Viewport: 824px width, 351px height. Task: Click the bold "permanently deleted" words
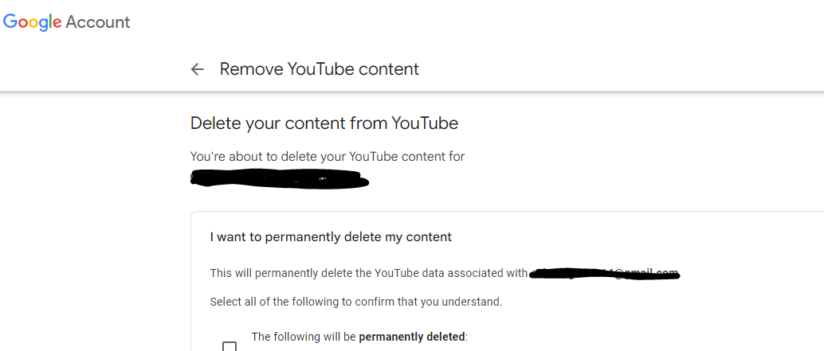(413, 337)
